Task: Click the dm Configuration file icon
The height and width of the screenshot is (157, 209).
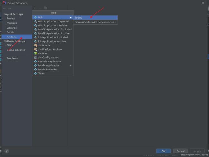Action: click(x=35, y=57)
